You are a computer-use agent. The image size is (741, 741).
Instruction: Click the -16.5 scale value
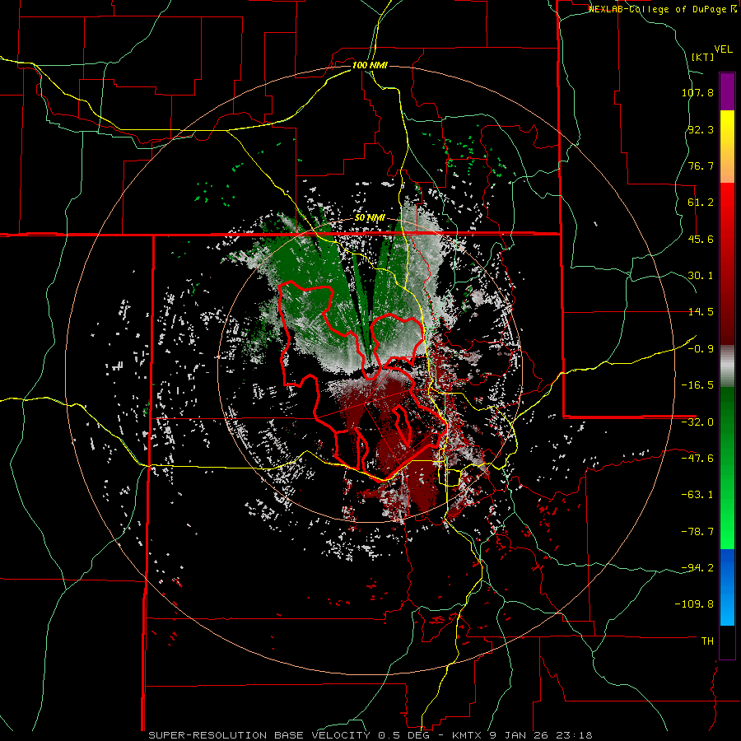tap(697, 385)
